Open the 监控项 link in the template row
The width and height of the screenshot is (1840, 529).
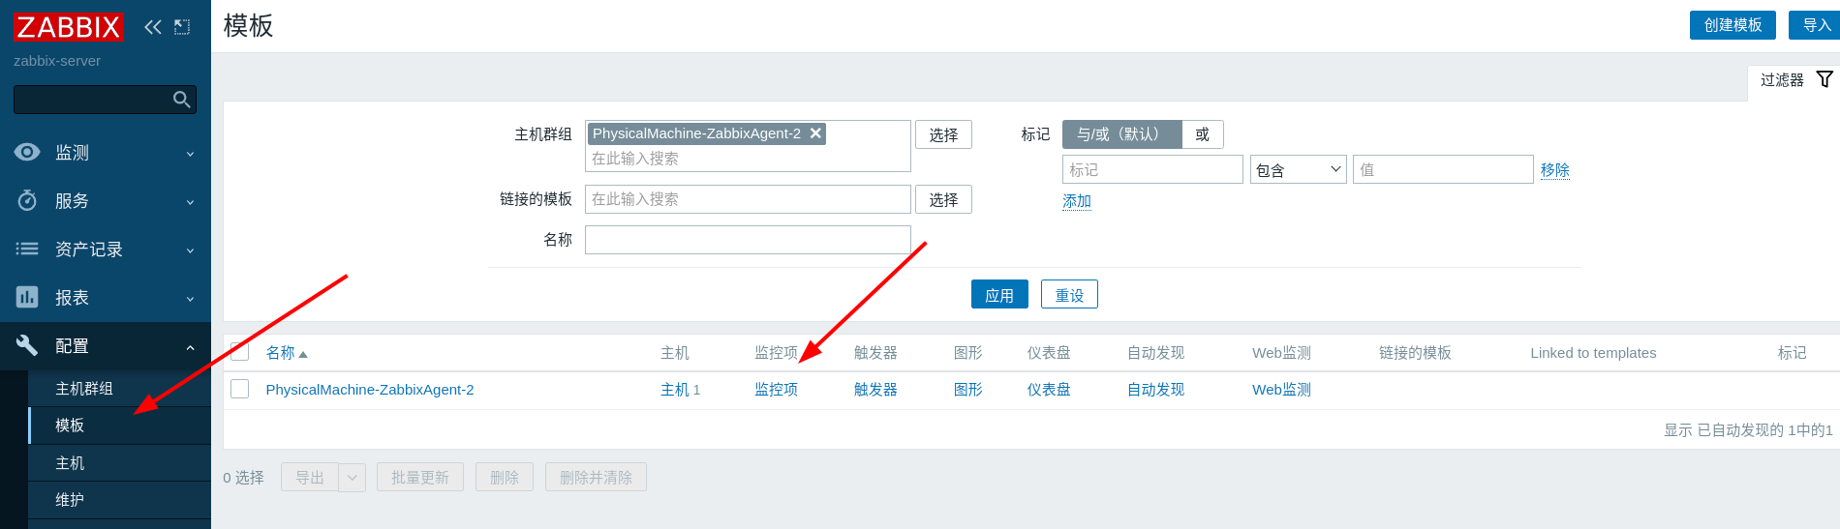pos(777,390)
